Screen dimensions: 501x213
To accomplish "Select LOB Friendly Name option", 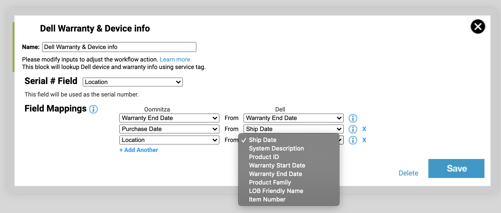I will [x=276, y=191].
